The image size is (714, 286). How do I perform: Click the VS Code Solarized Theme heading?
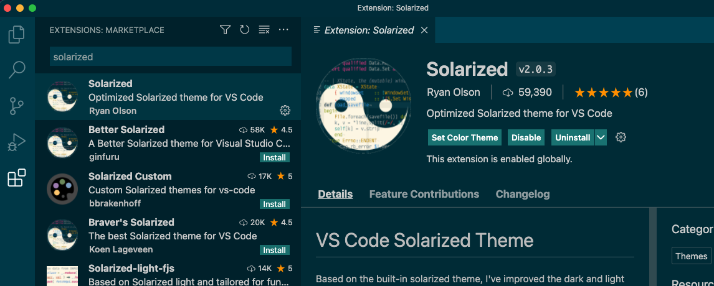[424, 240]
